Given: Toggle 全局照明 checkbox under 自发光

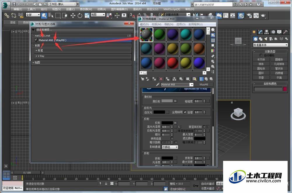Looking at the screenshot, I should pos(185,112).
